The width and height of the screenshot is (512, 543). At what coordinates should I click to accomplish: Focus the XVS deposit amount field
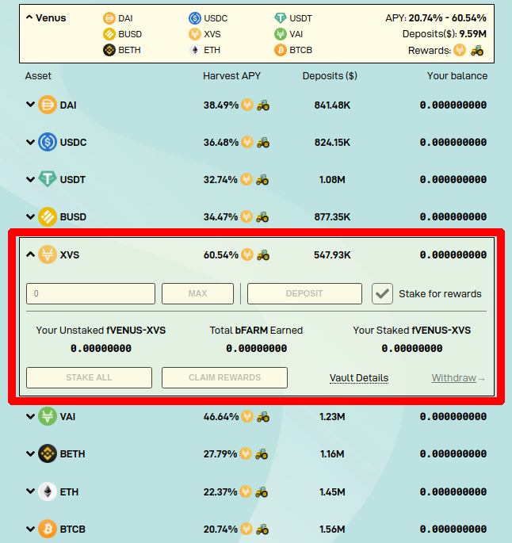point(90,293)
